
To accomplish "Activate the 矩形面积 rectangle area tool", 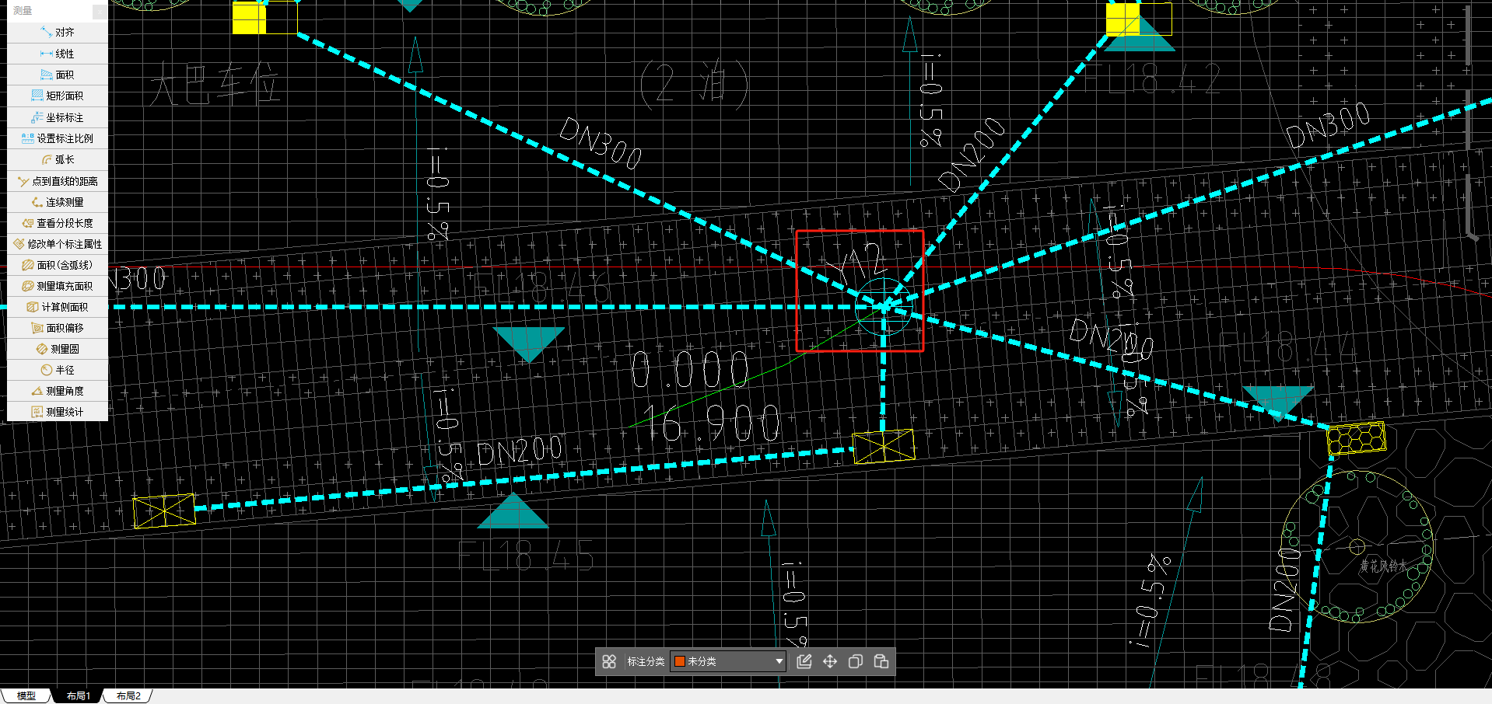I will point(58,96).
